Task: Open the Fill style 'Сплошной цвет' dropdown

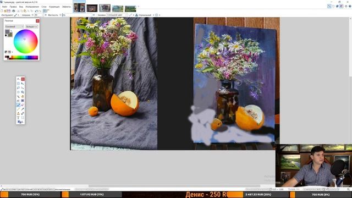Action: [x=117, y=15]
